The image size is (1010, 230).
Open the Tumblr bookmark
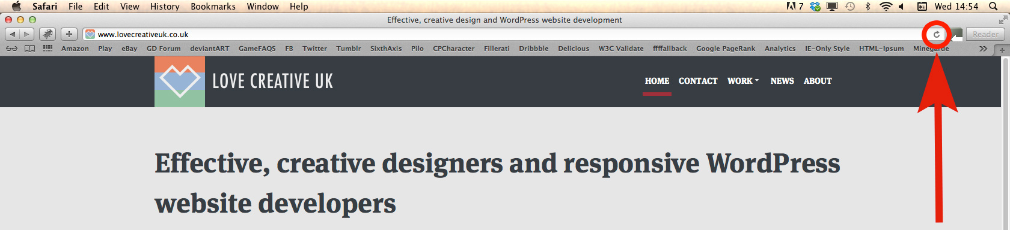click(x=349, y=49)
